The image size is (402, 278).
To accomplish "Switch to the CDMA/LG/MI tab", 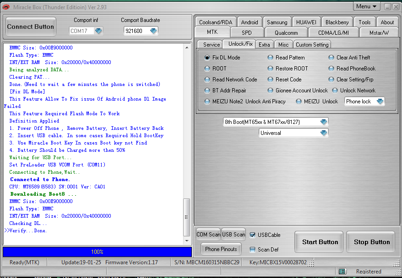I will (333, 33).
